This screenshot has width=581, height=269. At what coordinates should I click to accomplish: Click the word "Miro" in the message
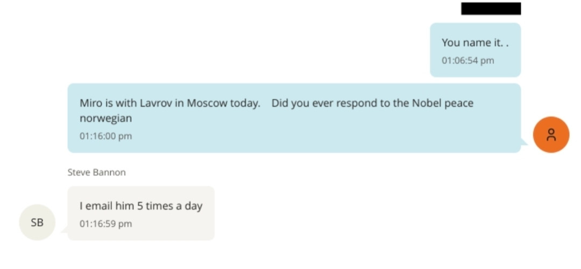(x=90, y=103)
